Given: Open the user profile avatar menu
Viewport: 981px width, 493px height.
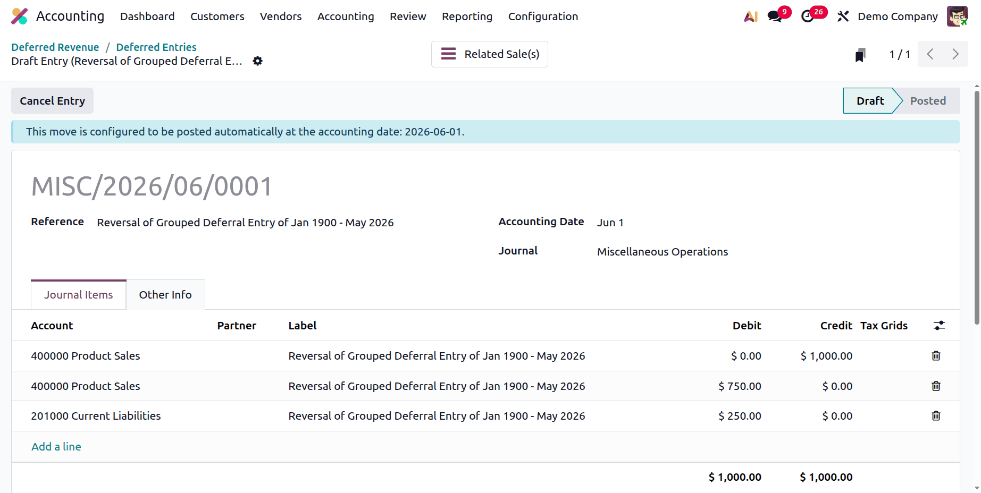Looking at the screenshot, I should point(957,16).
